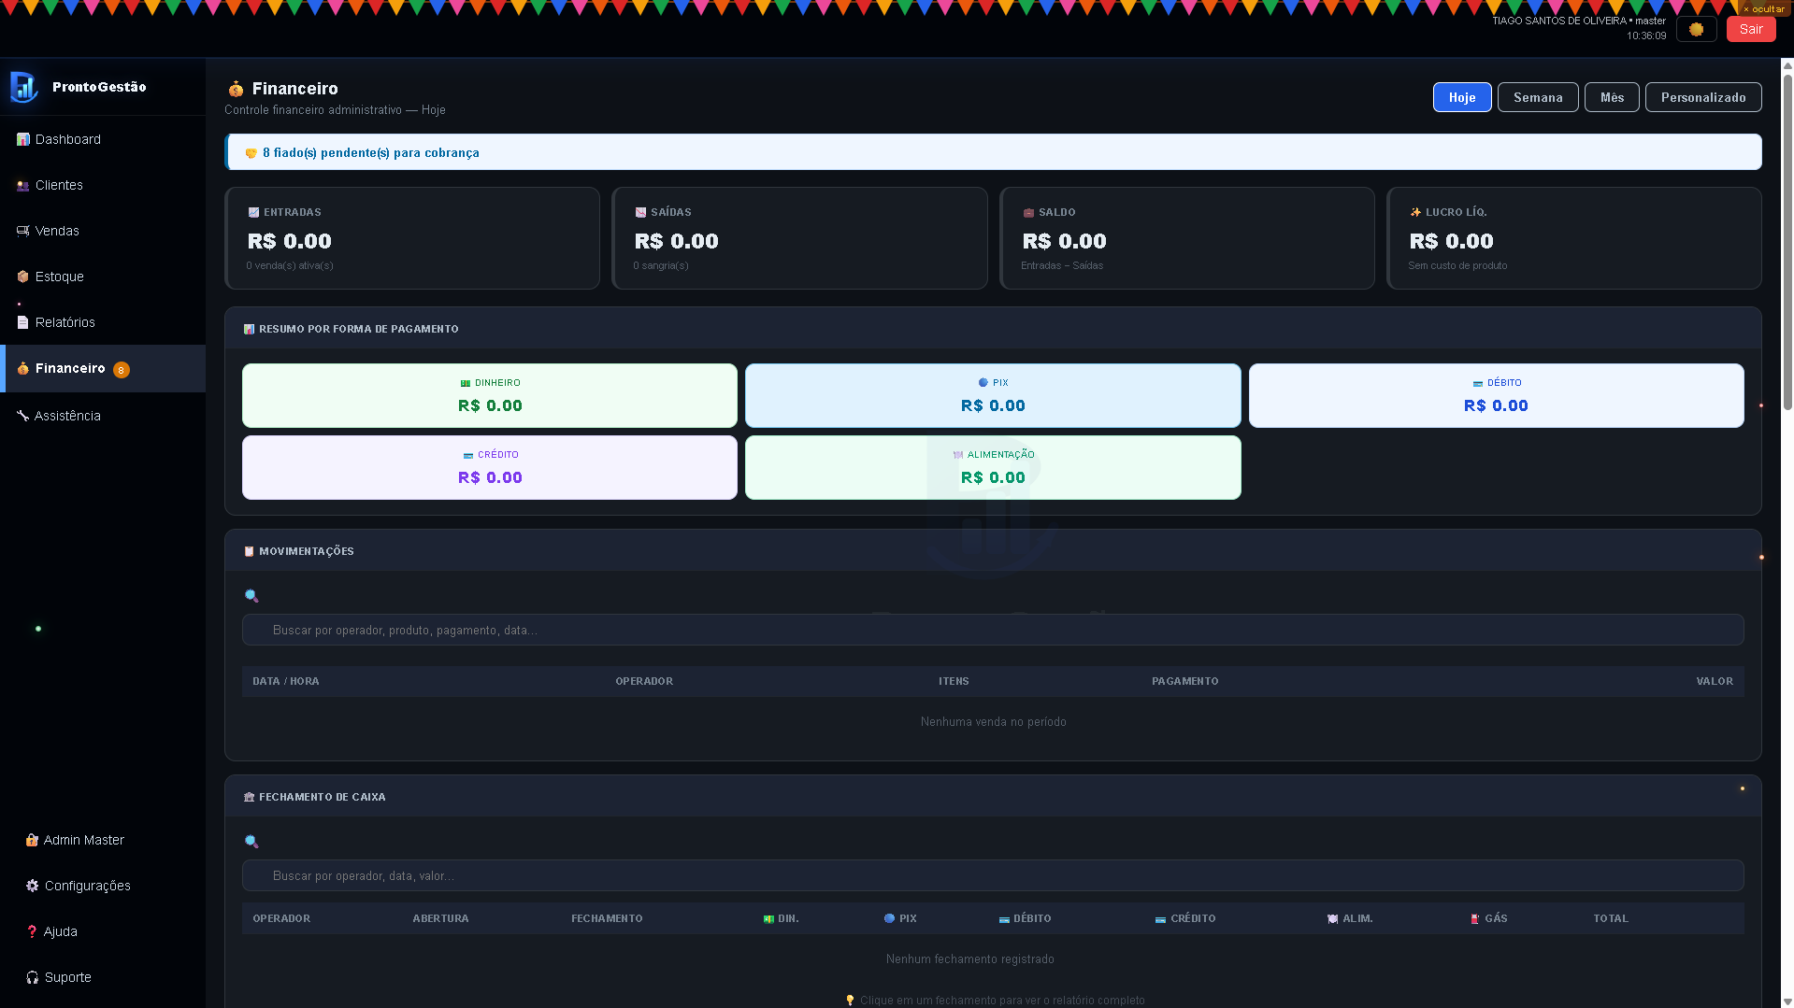Toggle the sun theme button
1794x1008 pixels.
pos(1697,29)
